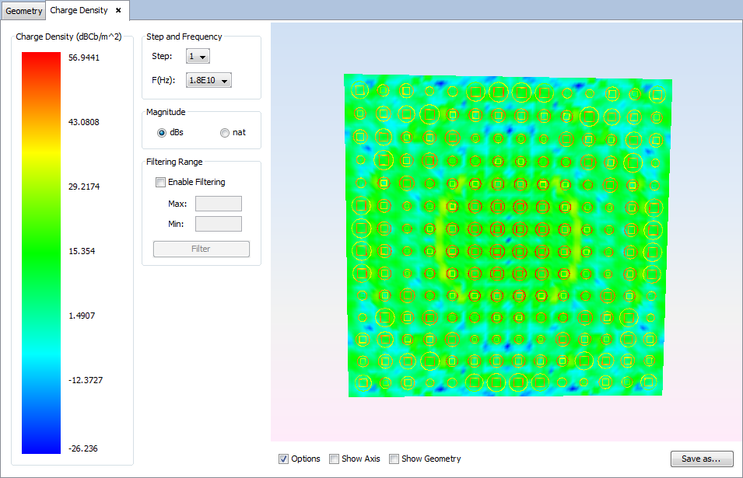This screenshot has height=478, width=743.
Task: Open the Step dropdown
Action: click(198, 56)
